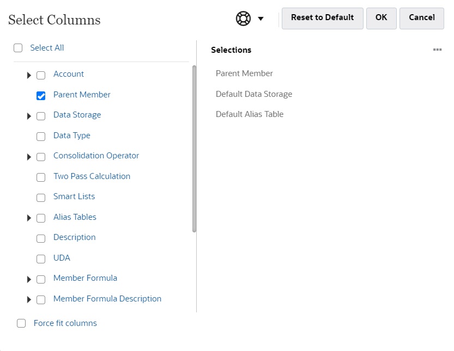Click the OK button
Viewport: 454px width, 351px height.
(x=381, y=18)
